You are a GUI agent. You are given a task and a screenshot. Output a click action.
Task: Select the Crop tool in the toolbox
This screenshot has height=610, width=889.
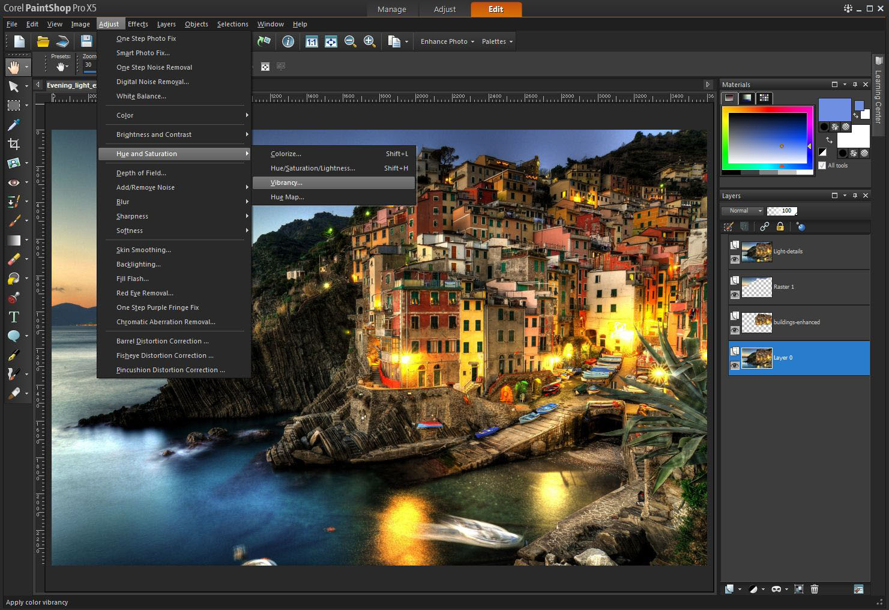click(x=13, y=144)
